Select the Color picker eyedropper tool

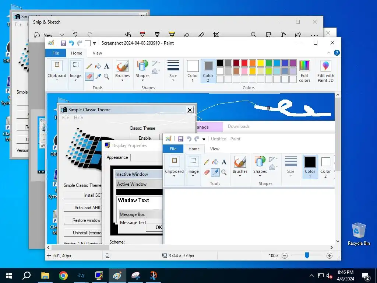[98, 77]
